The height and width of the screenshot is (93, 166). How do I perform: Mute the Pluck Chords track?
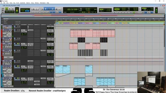click(10, 68)
